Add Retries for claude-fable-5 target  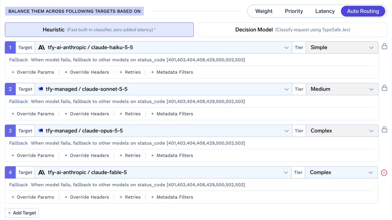130,197
